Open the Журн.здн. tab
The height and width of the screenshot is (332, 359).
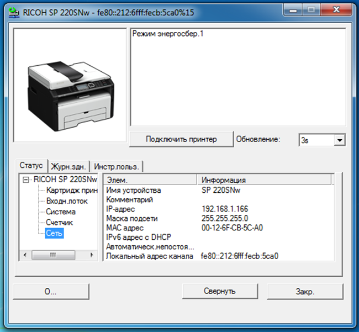click(x=68, y=166)
